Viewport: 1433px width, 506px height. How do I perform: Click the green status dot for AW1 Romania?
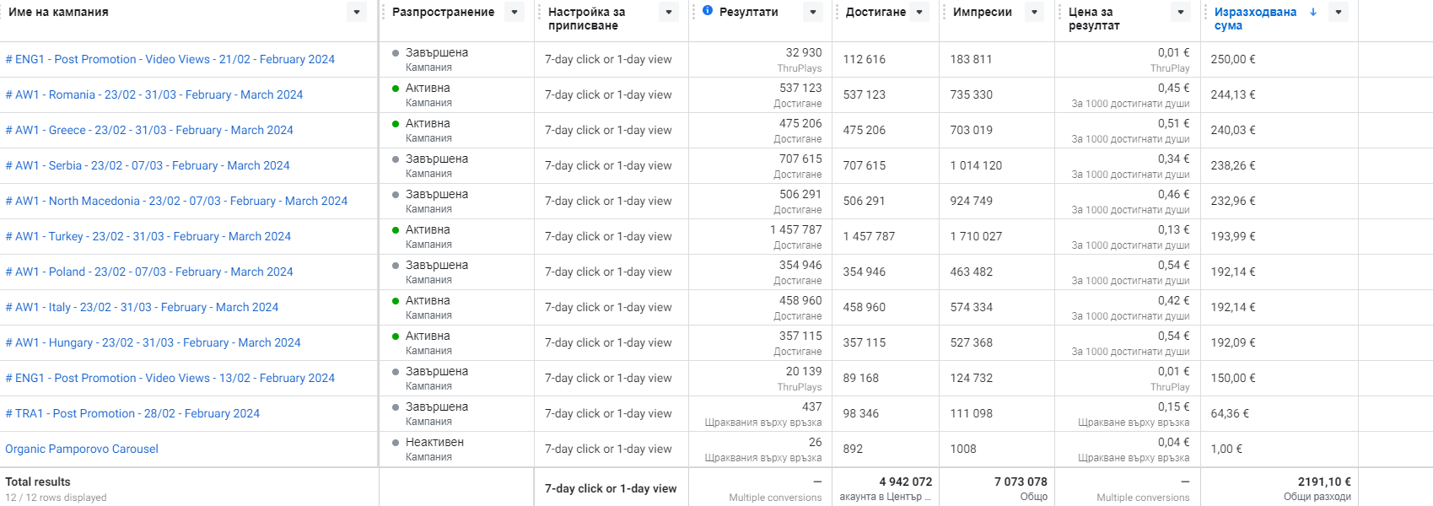pos(396,89)
